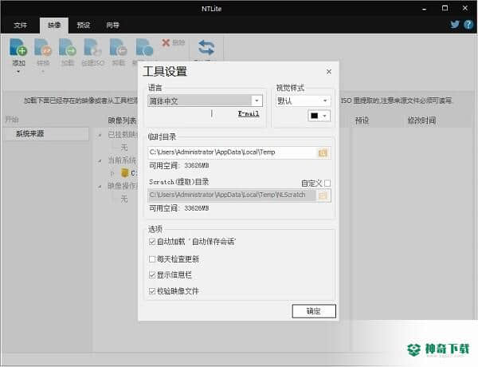The height and width of the screenshot is (367, 478).
Task: Select 系统来源 in the left panel
Action: 46,134
